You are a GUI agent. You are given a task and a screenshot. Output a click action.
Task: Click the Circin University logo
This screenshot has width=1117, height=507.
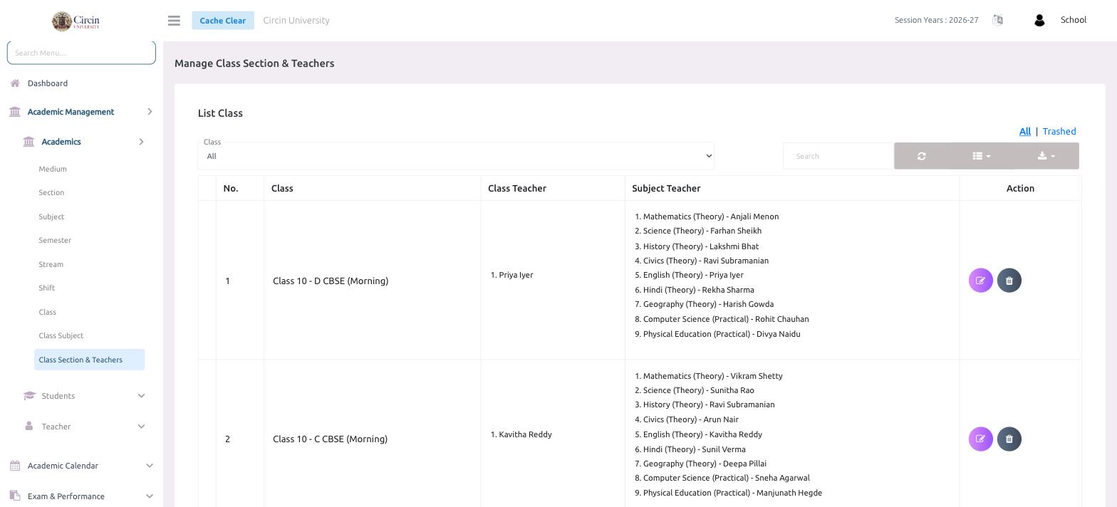point(76,21)
